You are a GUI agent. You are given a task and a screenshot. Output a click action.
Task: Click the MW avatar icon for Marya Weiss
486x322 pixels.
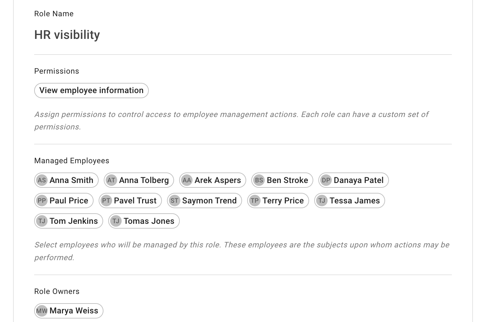(x=42, y=311)
